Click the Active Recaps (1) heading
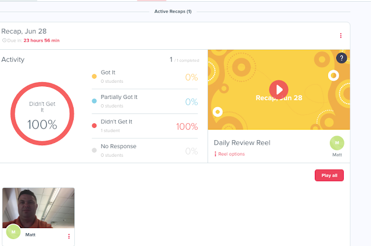 [x=173, y=12]
